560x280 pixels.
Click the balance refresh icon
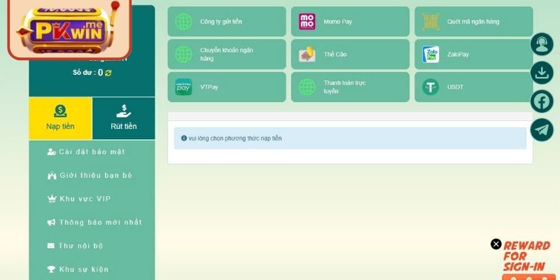pos(108,73)
